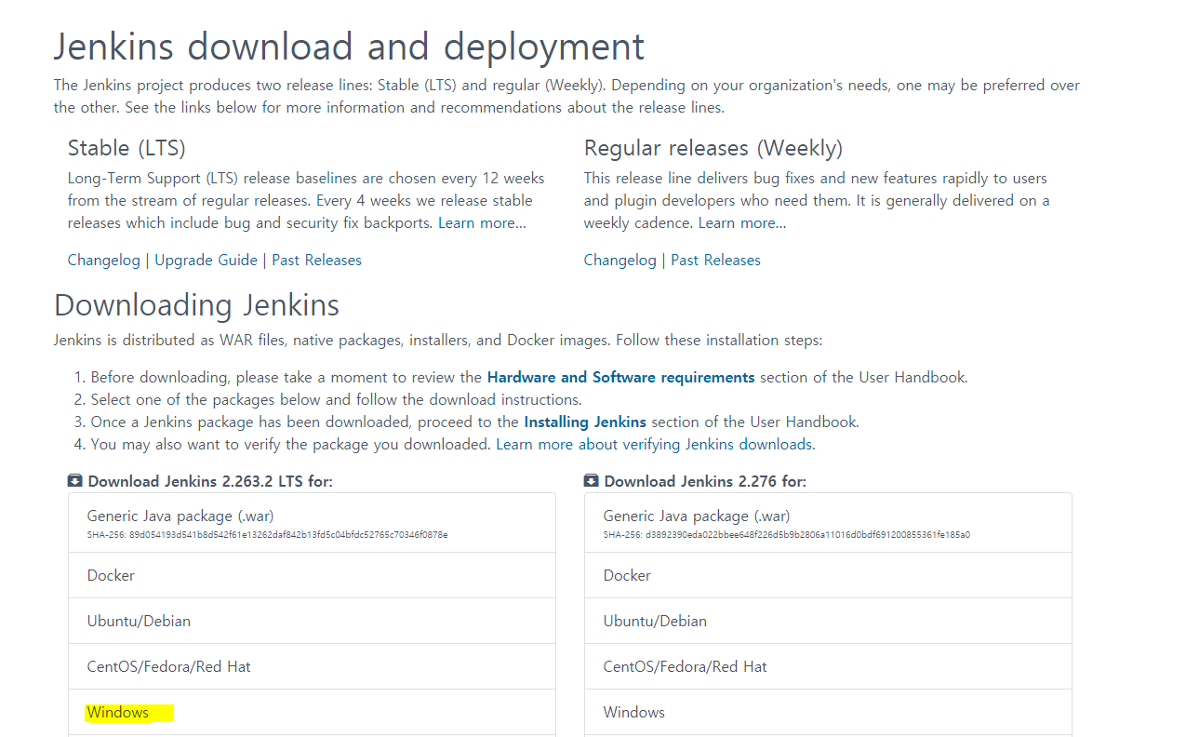Click the Stable (LTS) heading

point(127,148)
